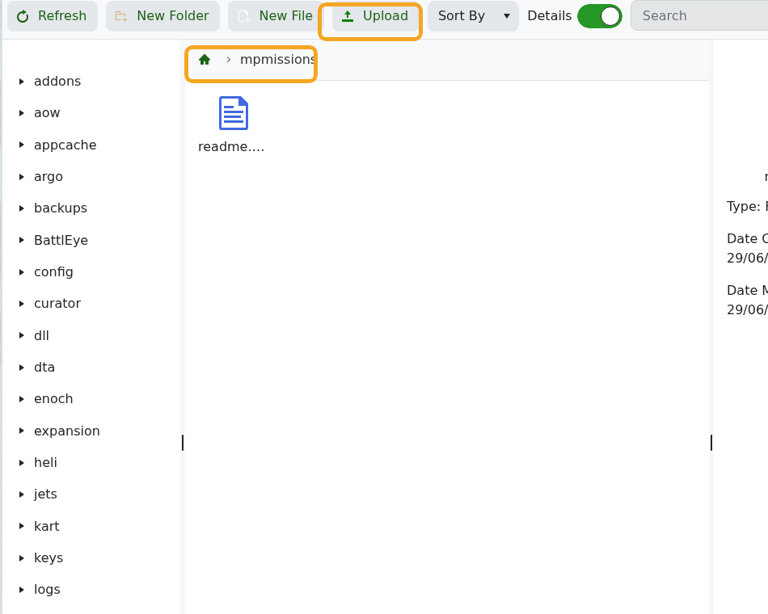Click the New File page icon
This screenshot has width=768, height=614.
[244, 17]
